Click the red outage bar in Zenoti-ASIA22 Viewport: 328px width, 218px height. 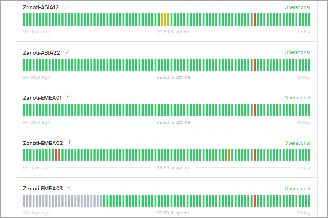click(255, 65)
